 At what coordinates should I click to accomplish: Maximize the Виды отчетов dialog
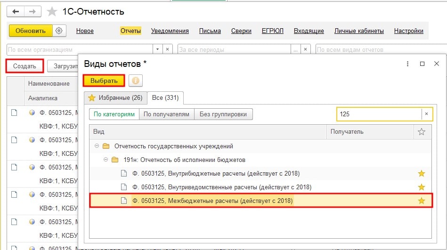[x=422, y=64]
